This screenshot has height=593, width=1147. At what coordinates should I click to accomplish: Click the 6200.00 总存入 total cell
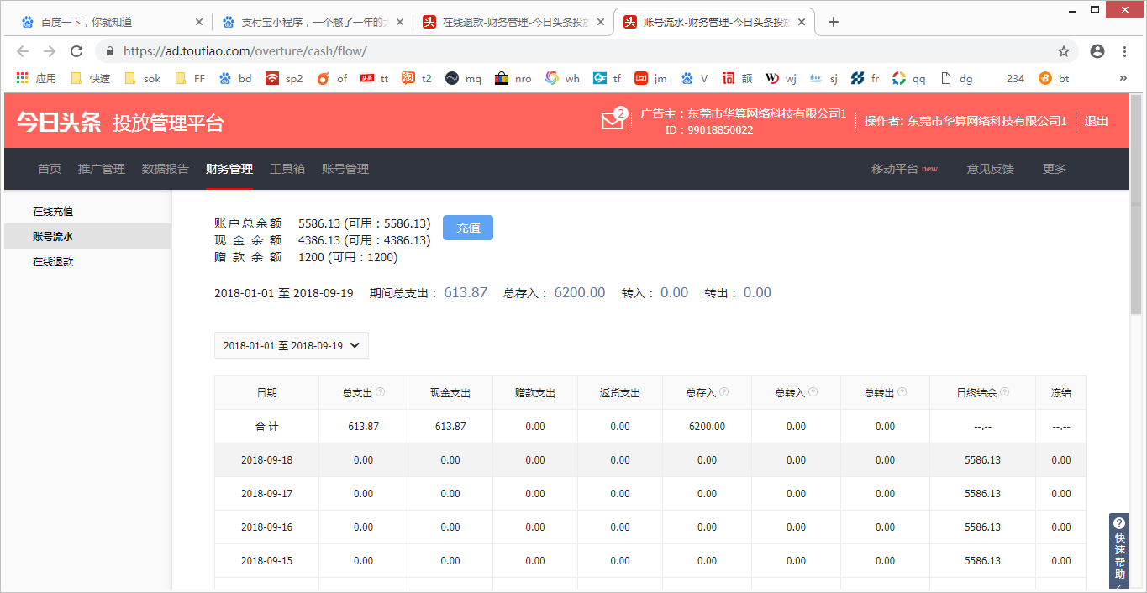pos(707,427)
